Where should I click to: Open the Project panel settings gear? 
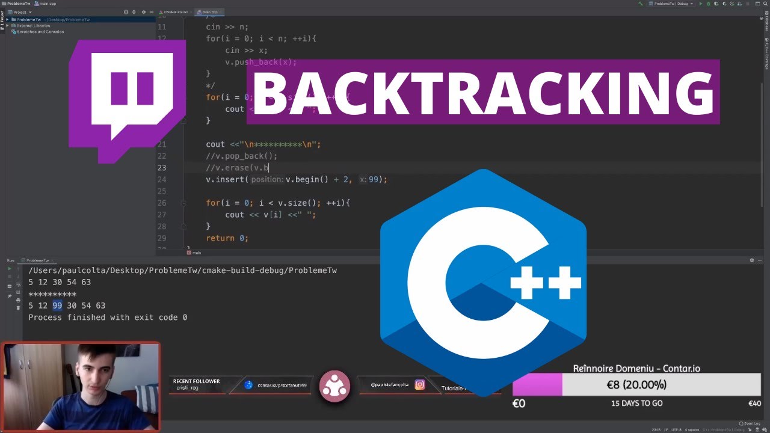144,12
